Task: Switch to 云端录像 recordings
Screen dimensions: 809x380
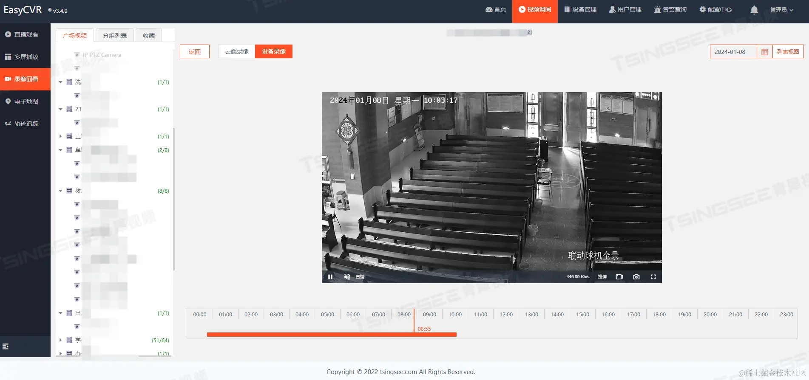Action: tap(237, 51)
